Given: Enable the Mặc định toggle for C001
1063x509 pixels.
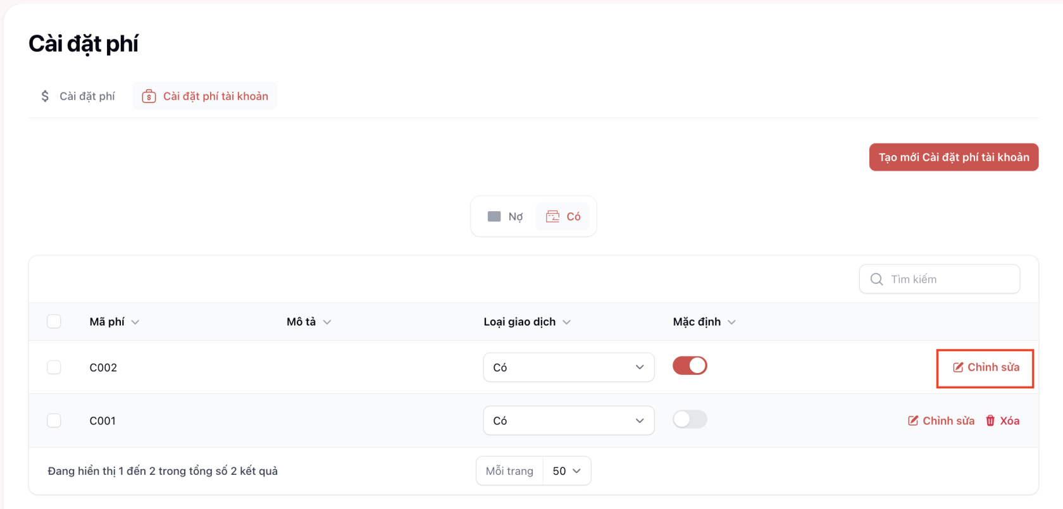Looking at the screenshot, I should pos(690,419).
